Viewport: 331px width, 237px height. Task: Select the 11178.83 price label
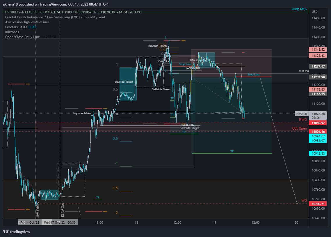[x=318, y=89]
